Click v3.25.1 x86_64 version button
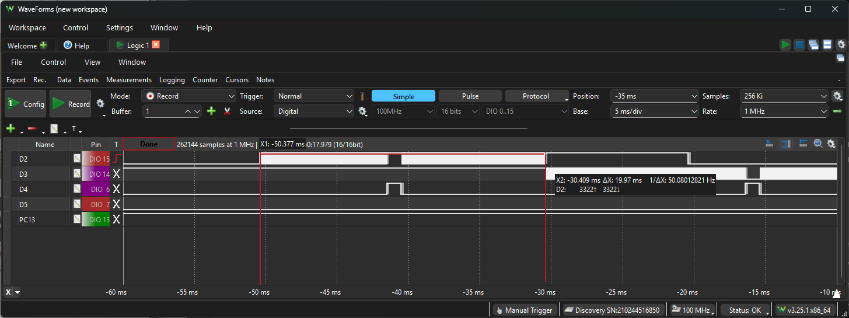The width and height of the screenshot is (849, 318). (x=804, y=310)
